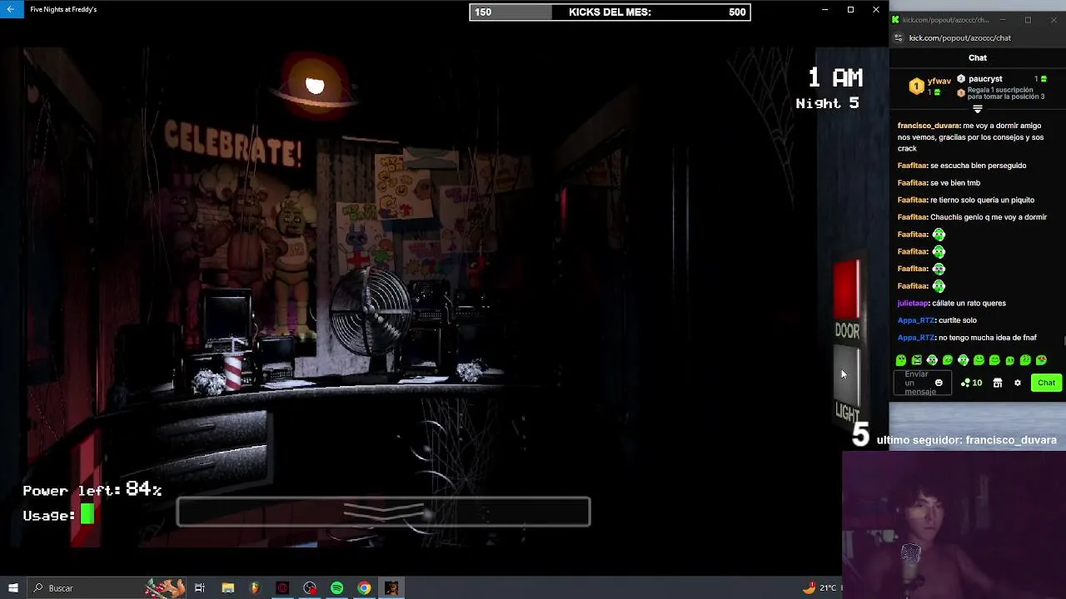Click the 'Night 5' label
This screenshot has width=1066, height=599.
tap(827, 103)
